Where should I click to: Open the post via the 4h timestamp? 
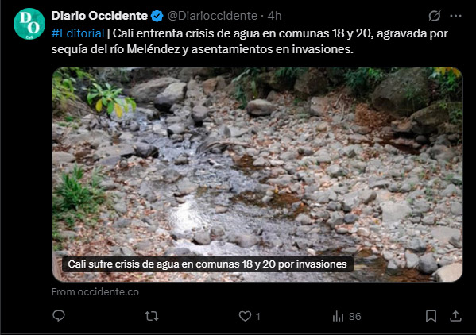pos(274,16)
